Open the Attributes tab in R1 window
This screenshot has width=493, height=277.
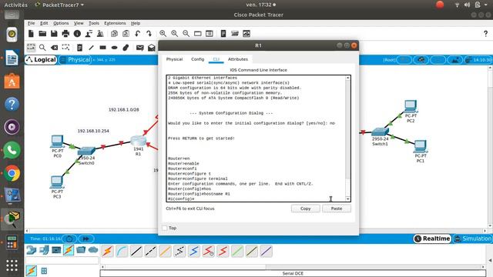coord(238,59)
